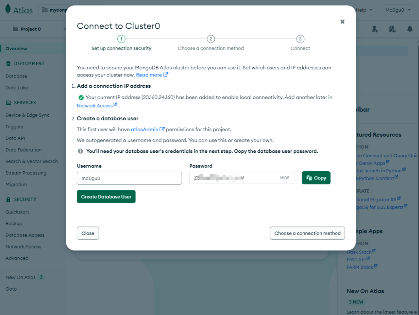The image size is (419, 315).
Task: Click the Create Database User button
Action: [x=106, y=197]
